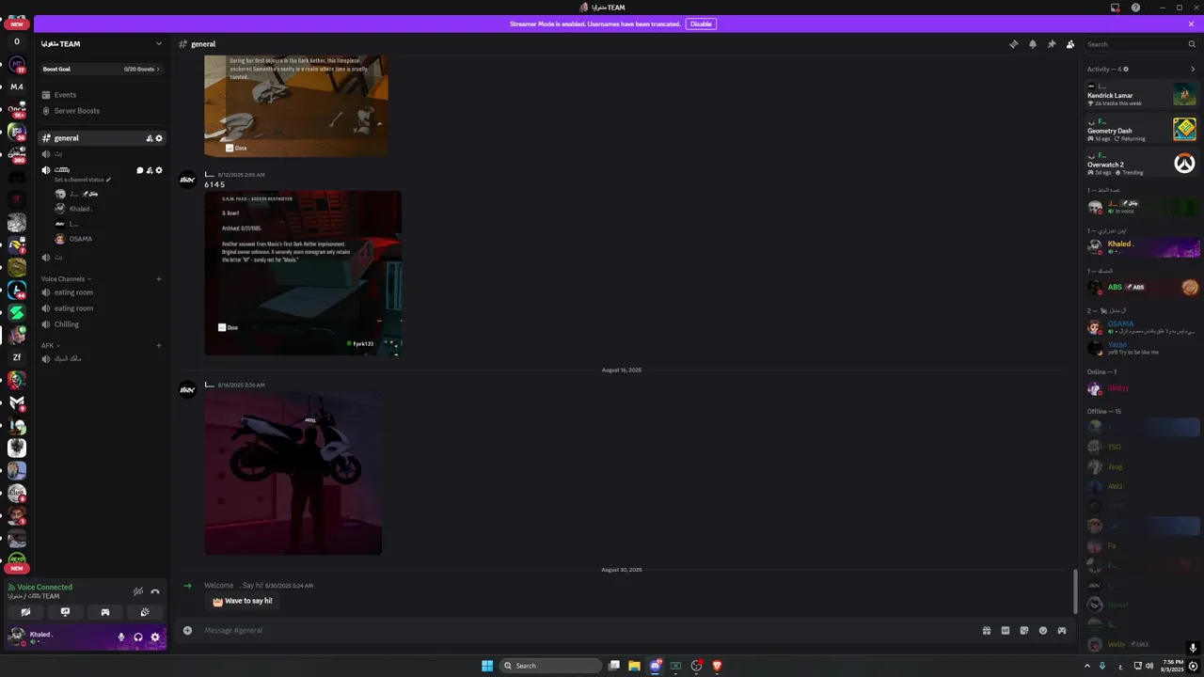Open settings gear of active voice channel
Image resolution: width=1204 pixels, height=677 pixels.
(x=159, y=170)
